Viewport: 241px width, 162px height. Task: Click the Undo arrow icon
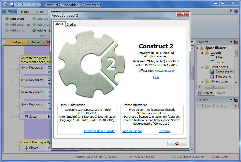(18, 5)
